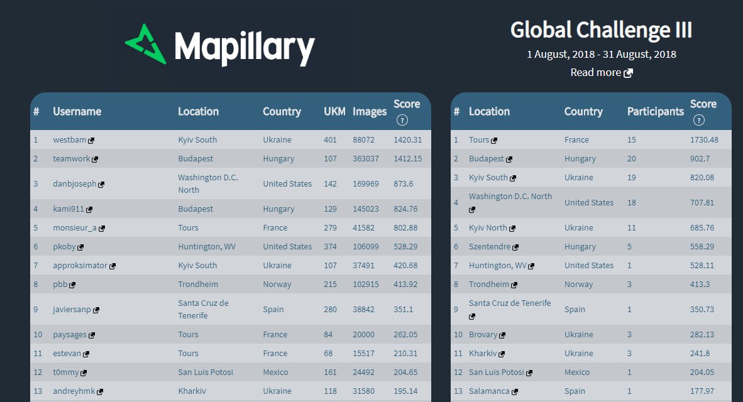
Task: Click external link icon beside Salamanca
Action: point(514,392)
